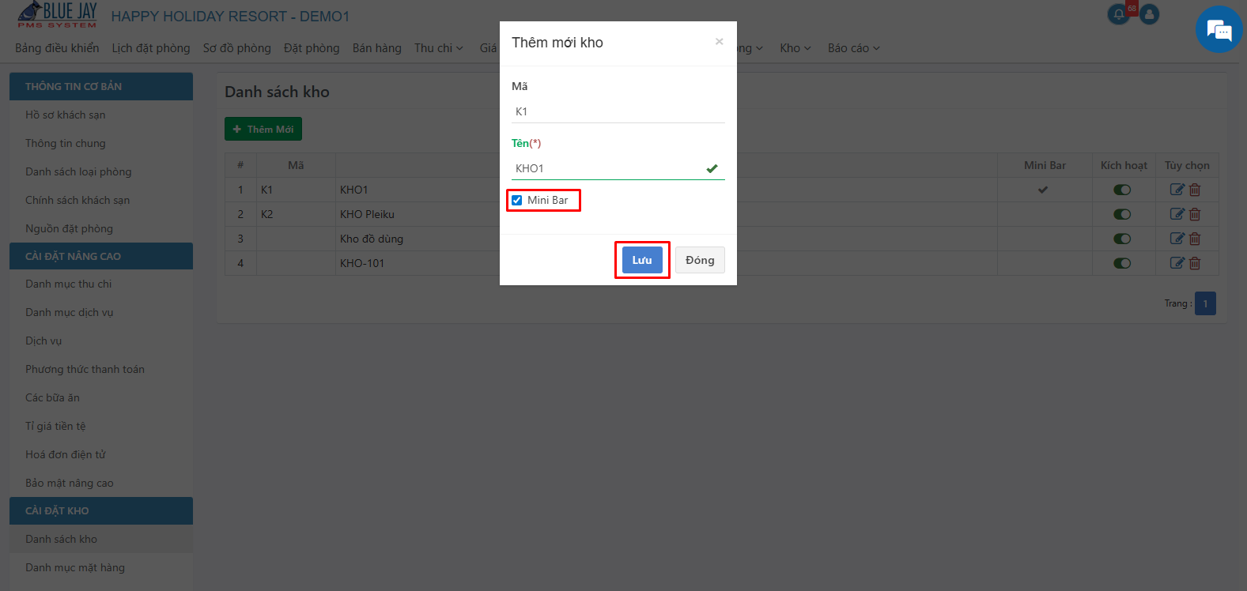Save the new warehouse with Lưu
1247x591 pixels.
pos(642,260)
